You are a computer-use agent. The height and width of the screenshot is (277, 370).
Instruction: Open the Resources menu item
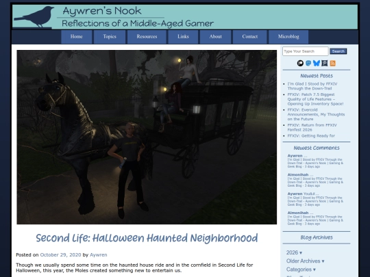pyautogui.click(x=147, y=37)
